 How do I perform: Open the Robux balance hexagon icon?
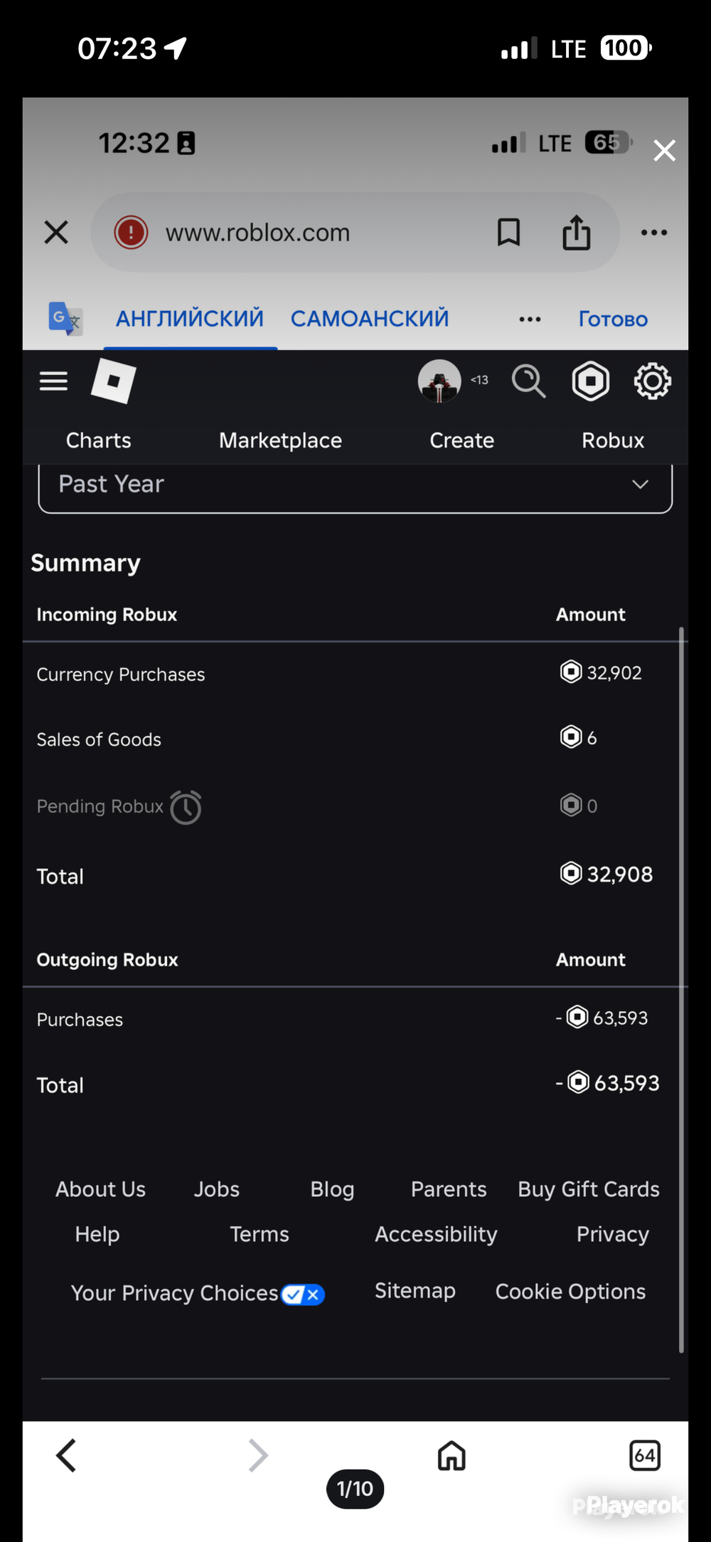591,381
